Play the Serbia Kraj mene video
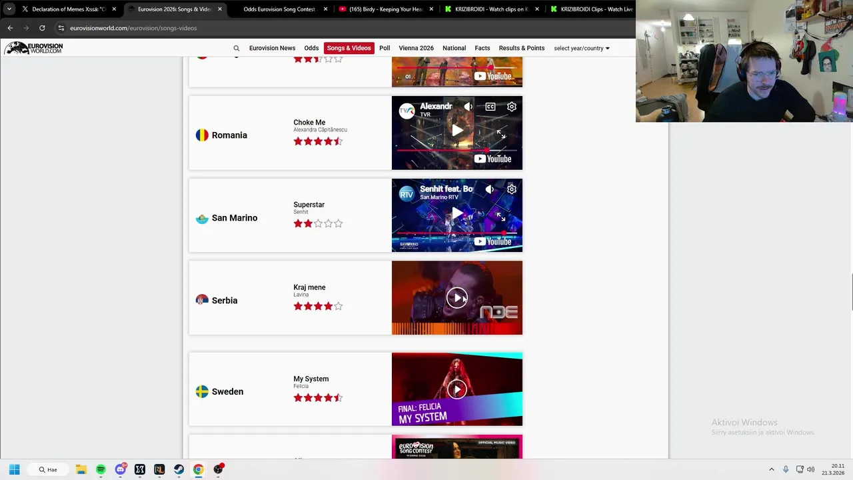This screenshot has width=853, height=480. [x=457, y=298]
